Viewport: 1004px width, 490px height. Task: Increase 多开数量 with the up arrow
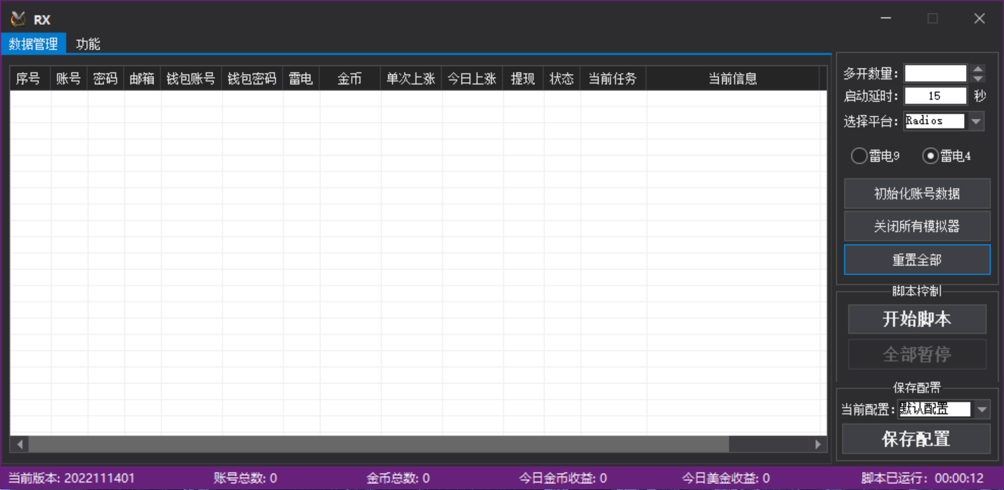978,69
